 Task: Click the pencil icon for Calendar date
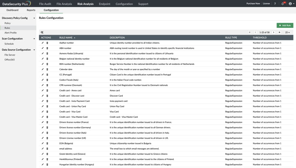43,69
